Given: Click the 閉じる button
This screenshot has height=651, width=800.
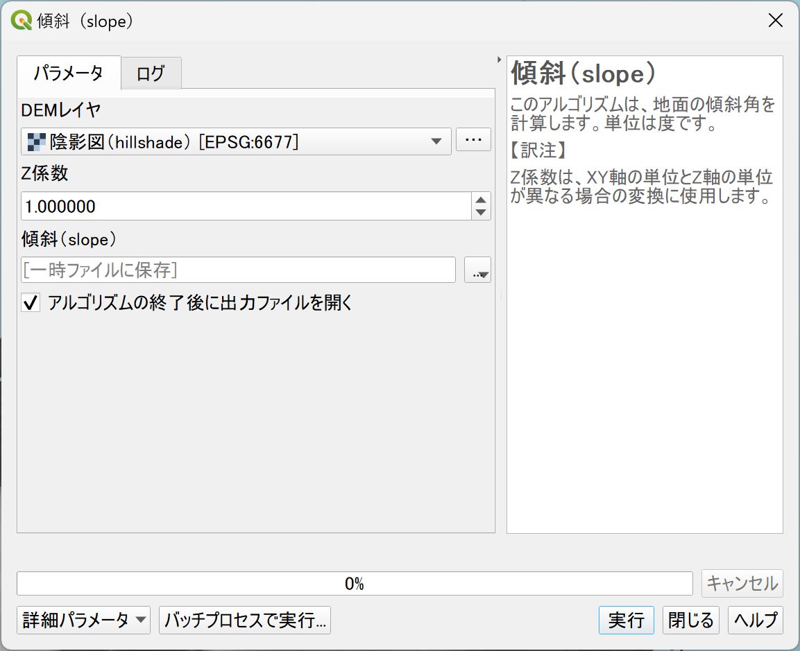Looking at the screenshot, I should [x=691, y=620].
